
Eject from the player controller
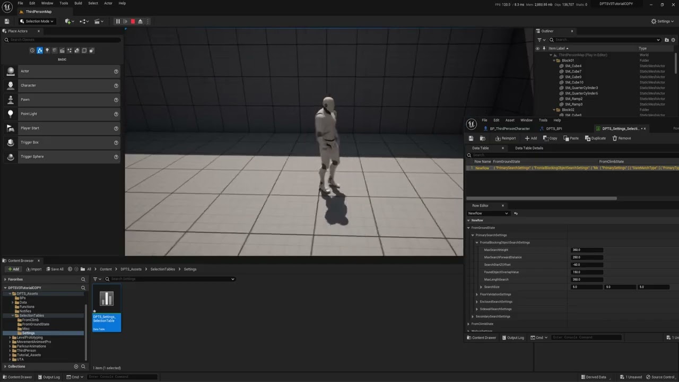(140, 21)
